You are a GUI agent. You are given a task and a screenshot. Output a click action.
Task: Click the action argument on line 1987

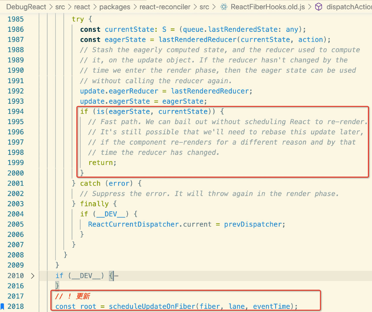(x=311, y=40)
